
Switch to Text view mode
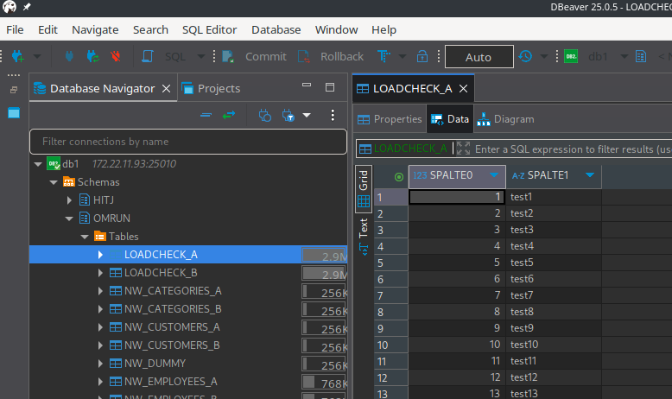click(x=364, y=237)
